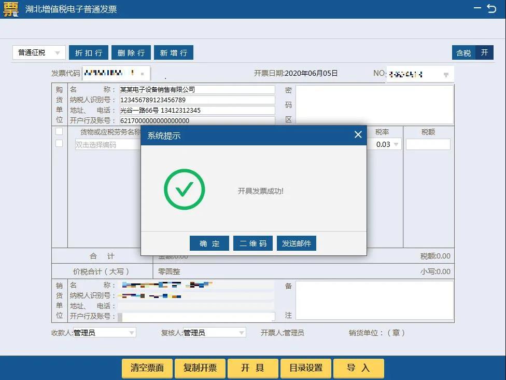Open the 收款人 payee dropdown
This screenshot has height=380, width=506.
click(x=132, y=332)
